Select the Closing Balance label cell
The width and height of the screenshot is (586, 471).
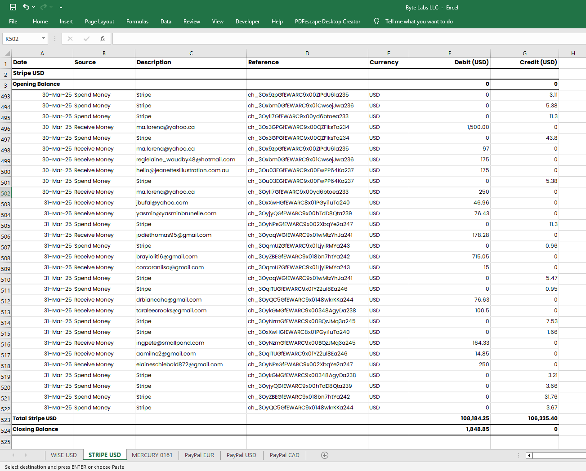pos(42,429)
